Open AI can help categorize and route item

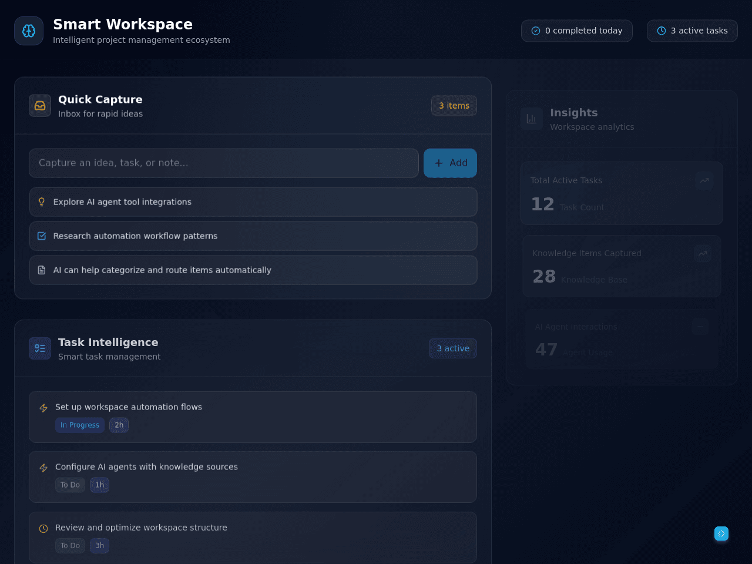pos(253,270)
